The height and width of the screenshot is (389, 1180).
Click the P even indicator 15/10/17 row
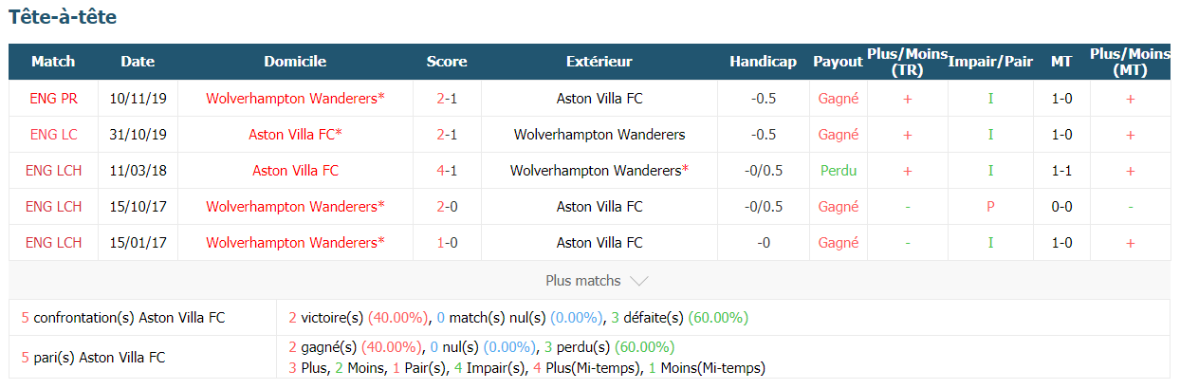[990, 207]
